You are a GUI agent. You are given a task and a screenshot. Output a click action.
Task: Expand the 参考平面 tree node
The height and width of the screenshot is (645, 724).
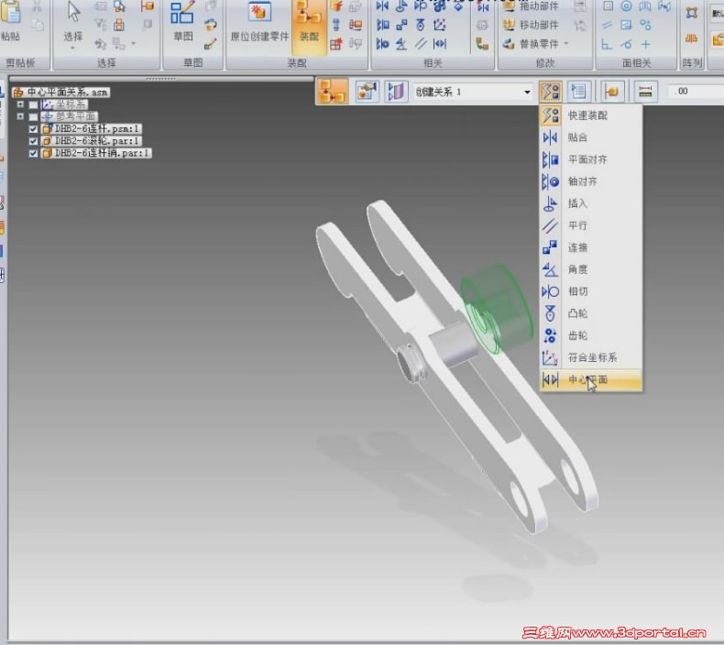(20, 116)
